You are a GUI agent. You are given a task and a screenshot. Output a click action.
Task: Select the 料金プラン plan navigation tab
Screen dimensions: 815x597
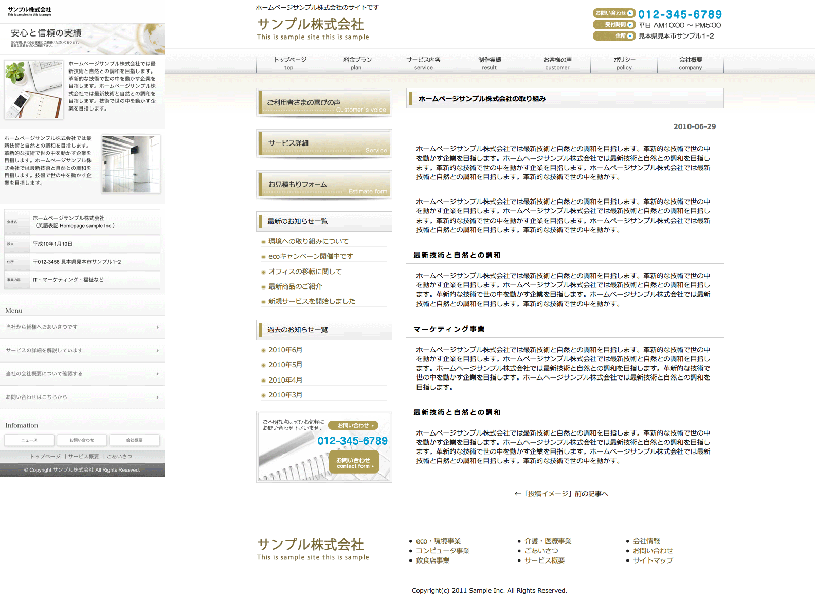[x=356, y=63]
